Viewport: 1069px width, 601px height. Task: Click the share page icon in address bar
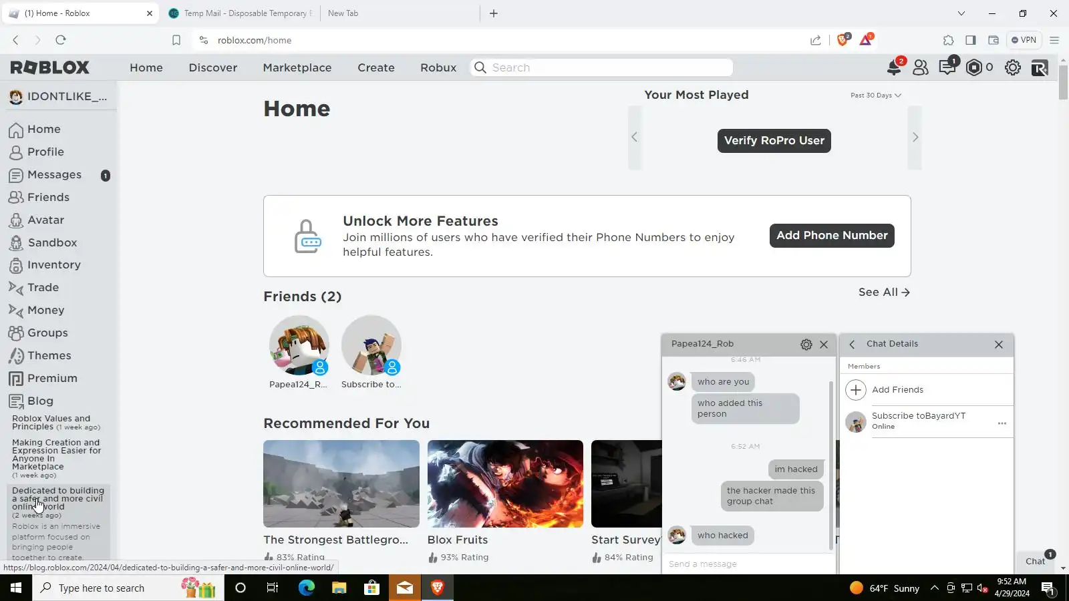click(816, 40)
